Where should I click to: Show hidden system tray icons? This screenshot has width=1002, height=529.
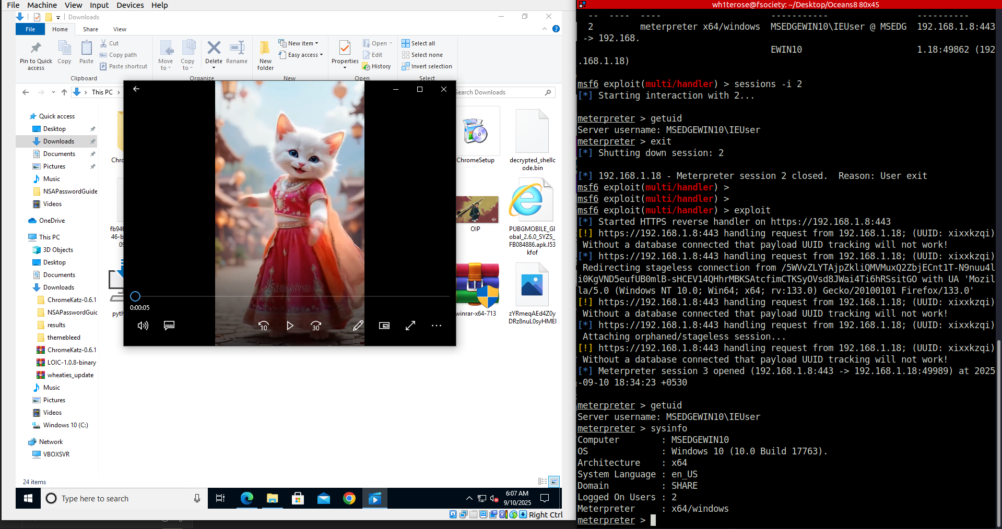point(469,498)
